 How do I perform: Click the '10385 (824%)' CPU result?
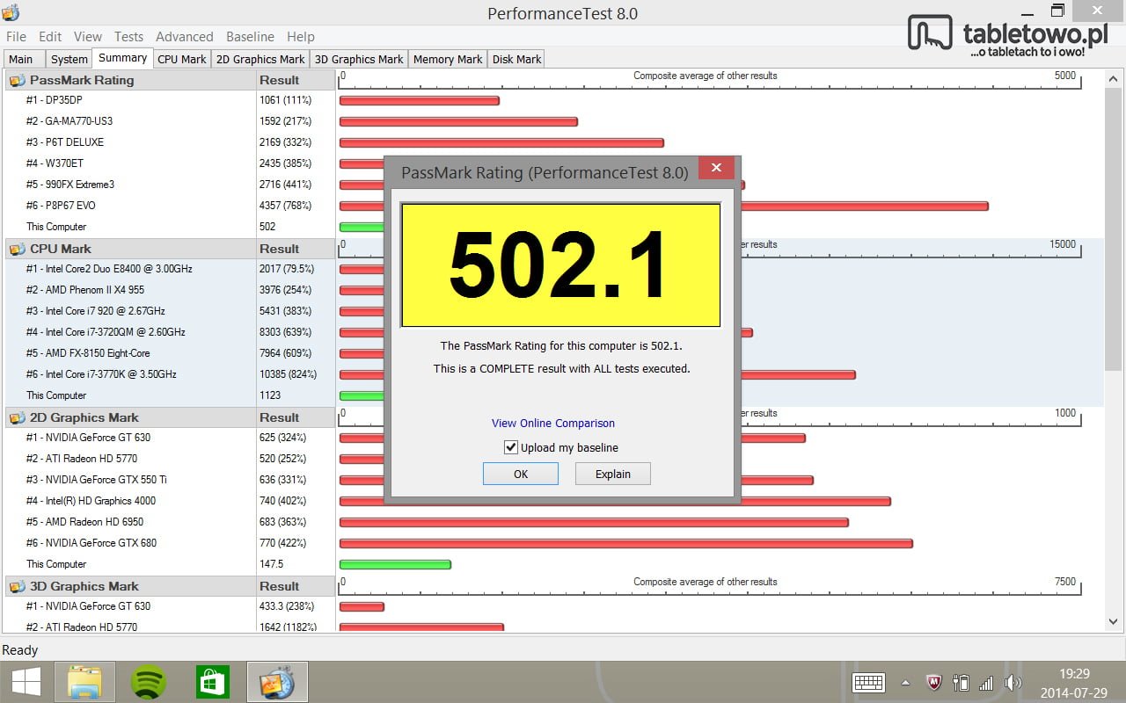tap(289, 374)
